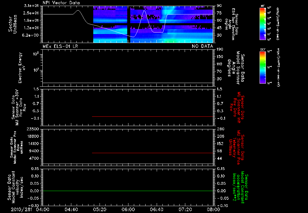Viewport: 308px width, 213px height.
Task: Select the "Model Scanner Angle degrees" axis title
Action: click(236, 68)
